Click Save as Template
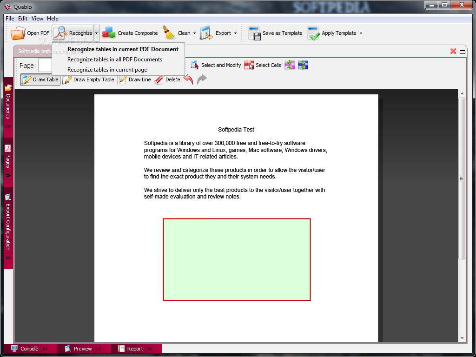Viewport: 476px width, 357px height. pyautogui.click(x=275, y=33)
